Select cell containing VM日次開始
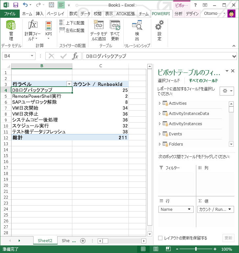Viewport: 239px width, 253px height. pyautogui.click(x=42, y=108)
